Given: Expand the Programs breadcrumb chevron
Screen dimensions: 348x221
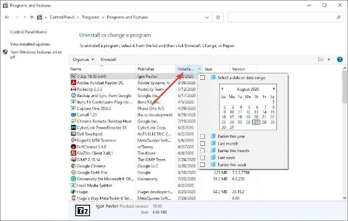Looking at the screenshot, I should pyautogui.click(x=103, y=17).
